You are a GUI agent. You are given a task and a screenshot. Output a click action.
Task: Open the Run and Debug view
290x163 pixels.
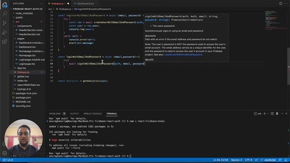tap(5, 32)
